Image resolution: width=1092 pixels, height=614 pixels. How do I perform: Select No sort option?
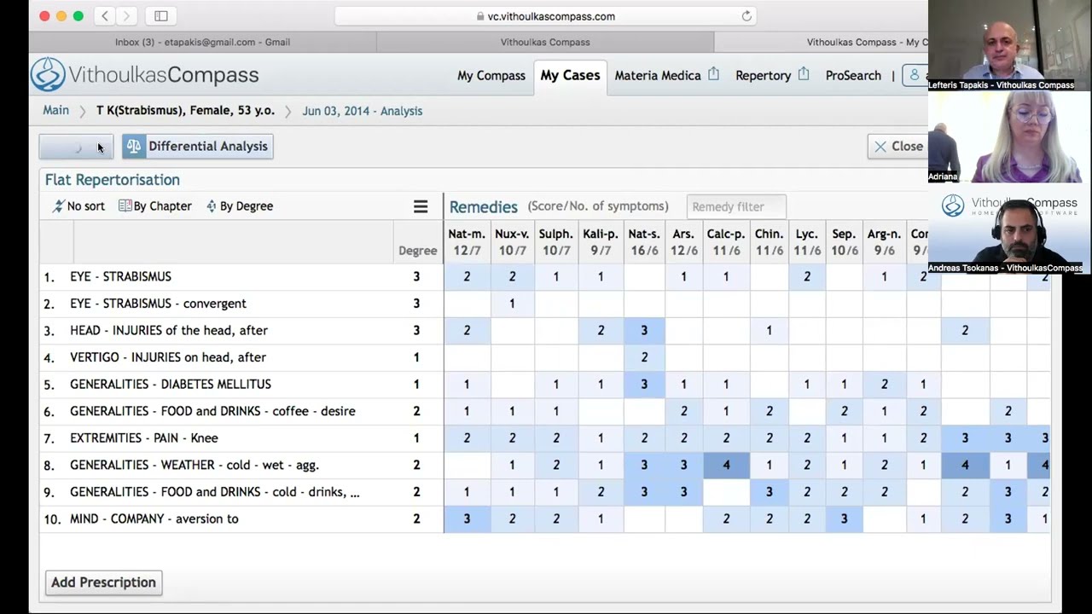click(x=78, y=206)
